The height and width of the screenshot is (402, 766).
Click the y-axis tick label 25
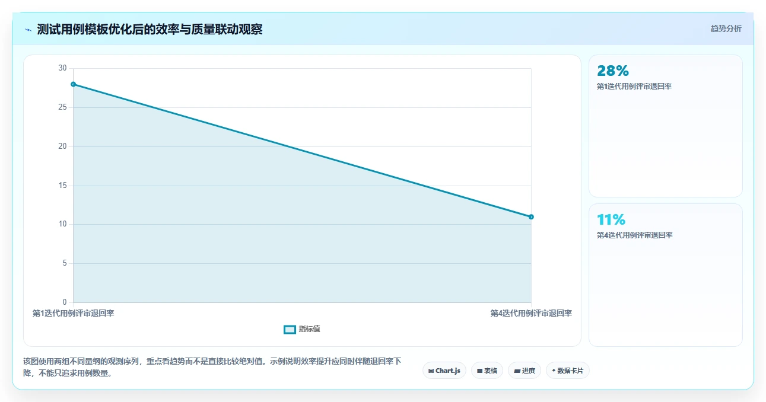[x=62, y=107]
